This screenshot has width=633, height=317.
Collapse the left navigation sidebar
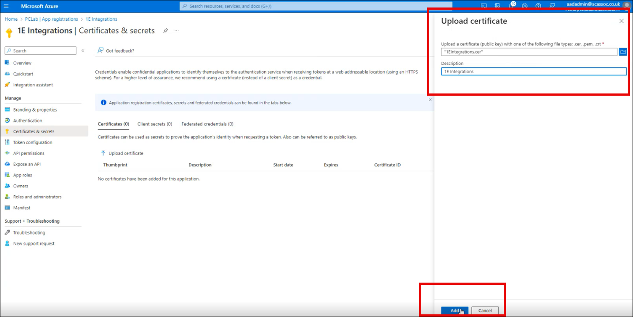(x=83, y=51)
